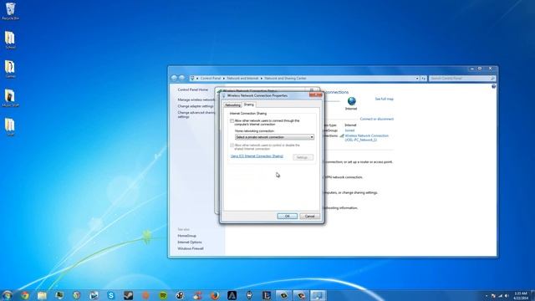Switch to the active Control Panel taskbar button
The image size is (535, 301).
coord(318,295)
